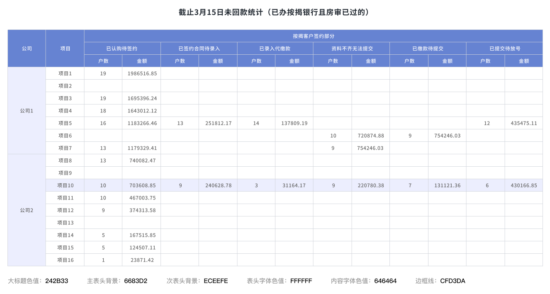
Task: Select amount cell 31164.17
Action: [x=294, y=185]
